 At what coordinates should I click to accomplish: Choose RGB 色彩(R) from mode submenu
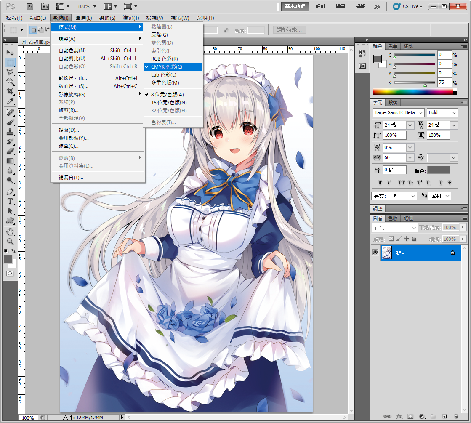pos(173,59)
